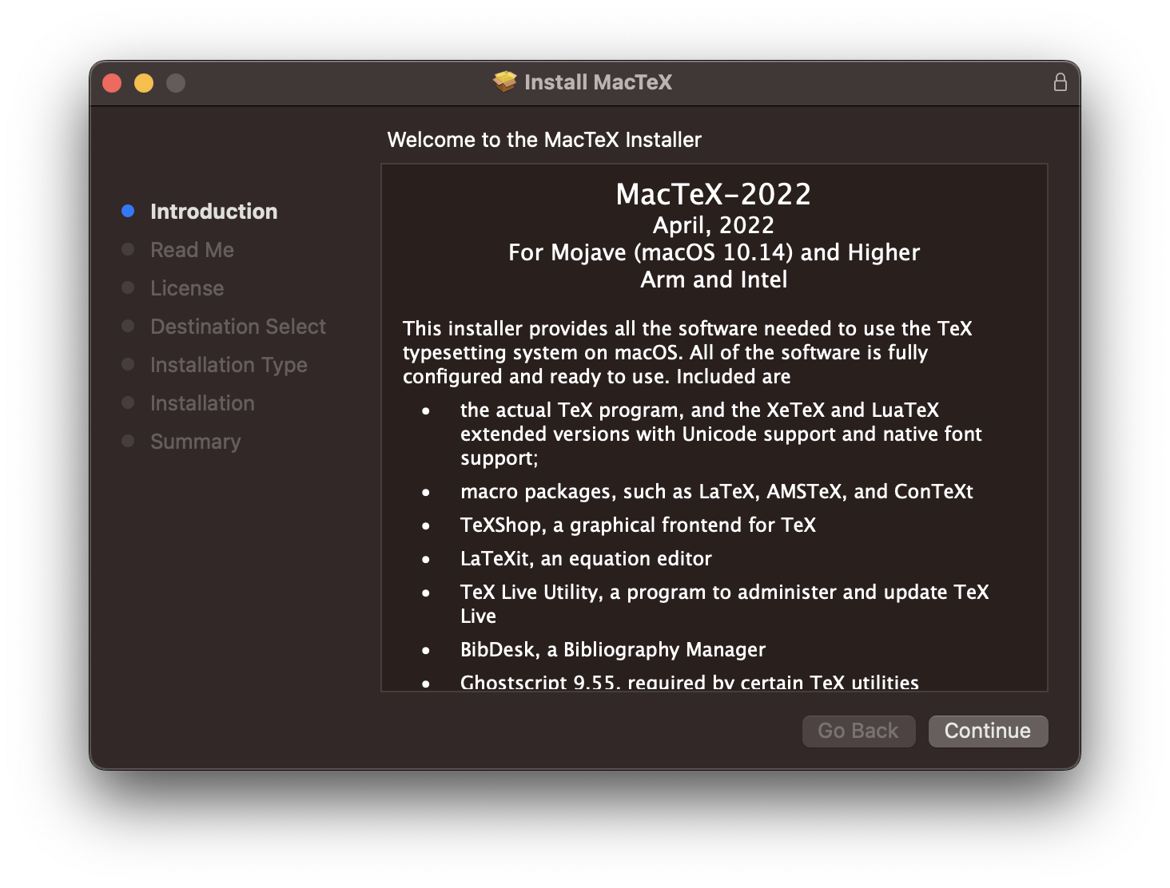Click the blue bullet beside Introduction

pos(128,211)
